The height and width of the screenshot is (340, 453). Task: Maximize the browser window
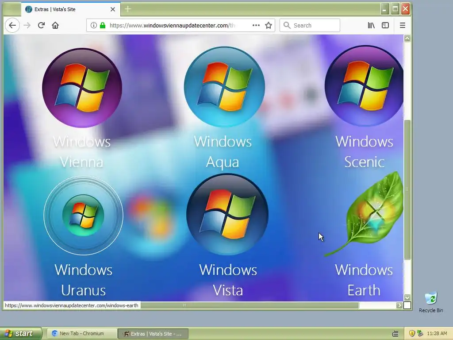click(395, 9)
